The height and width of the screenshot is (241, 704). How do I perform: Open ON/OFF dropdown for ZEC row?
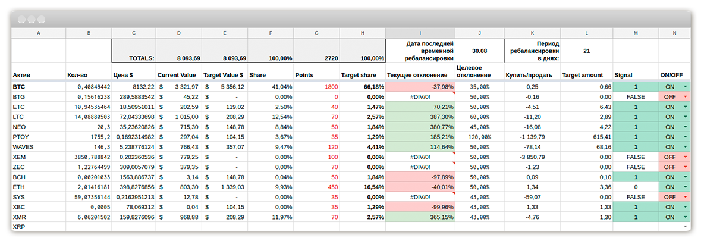click(685, 167)
